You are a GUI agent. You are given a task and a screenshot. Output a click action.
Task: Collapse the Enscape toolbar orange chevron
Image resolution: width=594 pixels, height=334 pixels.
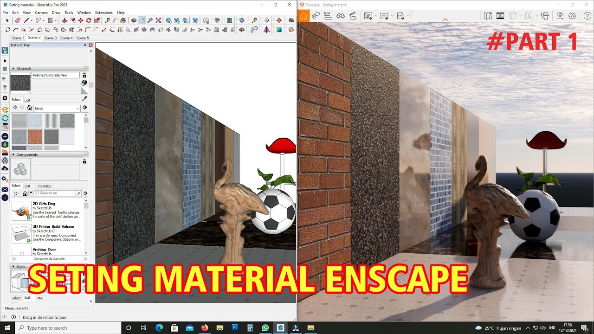pos(445,19)
